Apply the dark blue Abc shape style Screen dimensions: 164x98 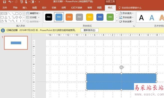click(x=100, y=17)
